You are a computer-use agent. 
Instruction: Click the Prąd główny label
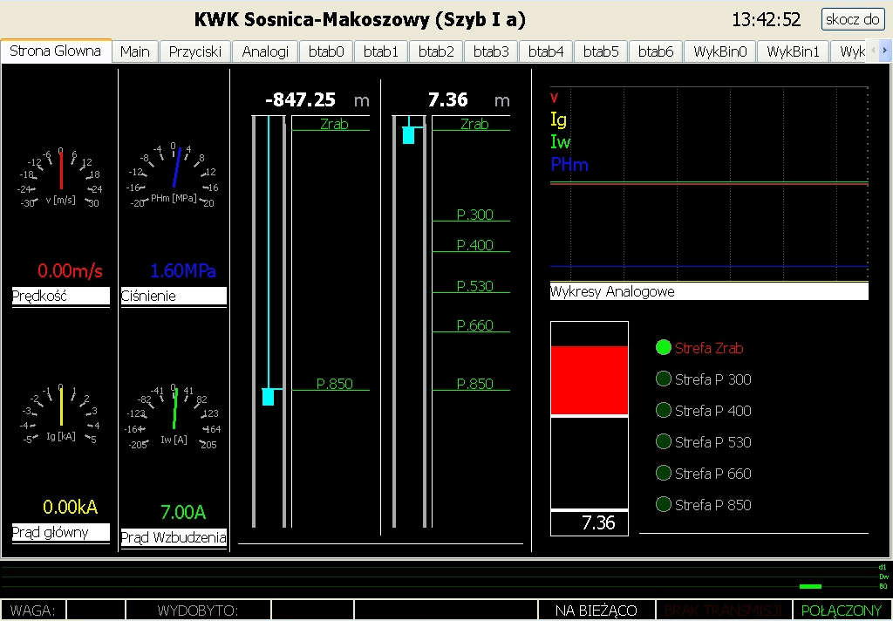tap(61, 532)
